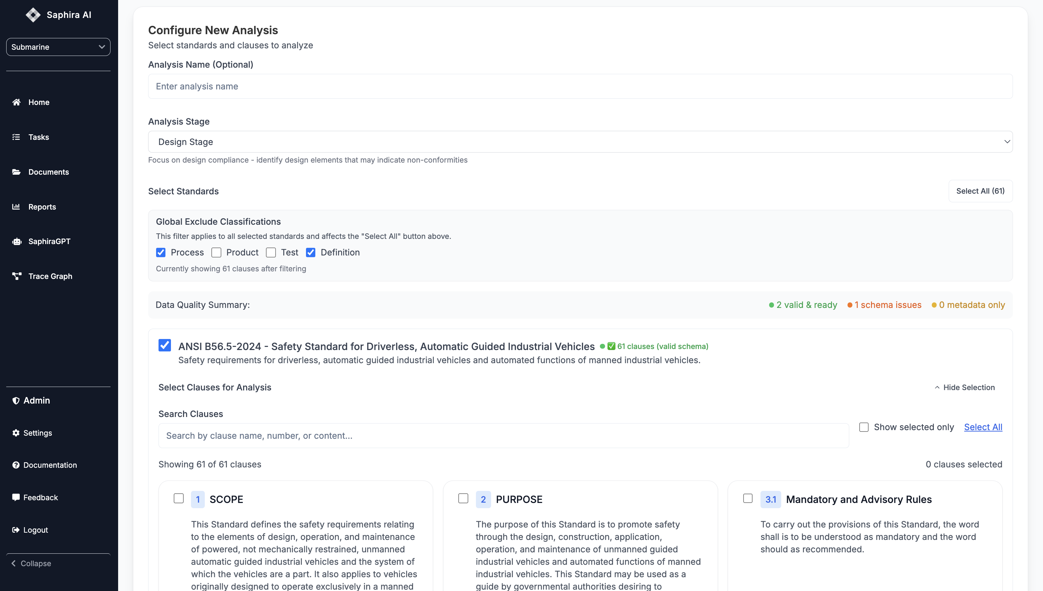Collapse clauses with Hide Selection
The image size is (1043, 591).
(964, 387)
